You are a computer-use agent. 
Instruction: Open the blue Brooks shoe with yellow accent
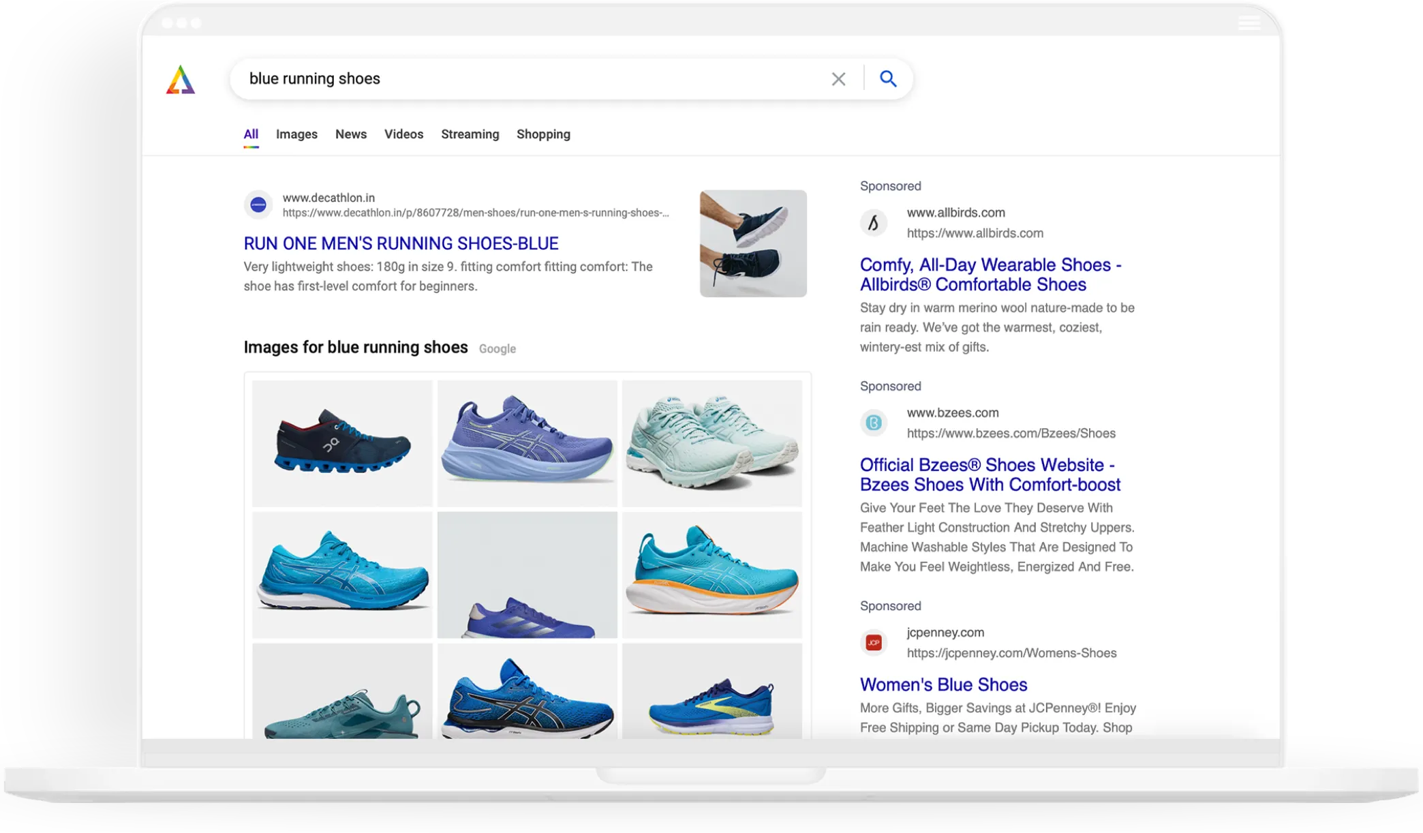tap(711, 691)
